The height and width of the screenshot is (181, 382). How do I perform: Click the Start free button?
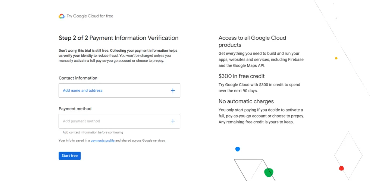(70, 156)
